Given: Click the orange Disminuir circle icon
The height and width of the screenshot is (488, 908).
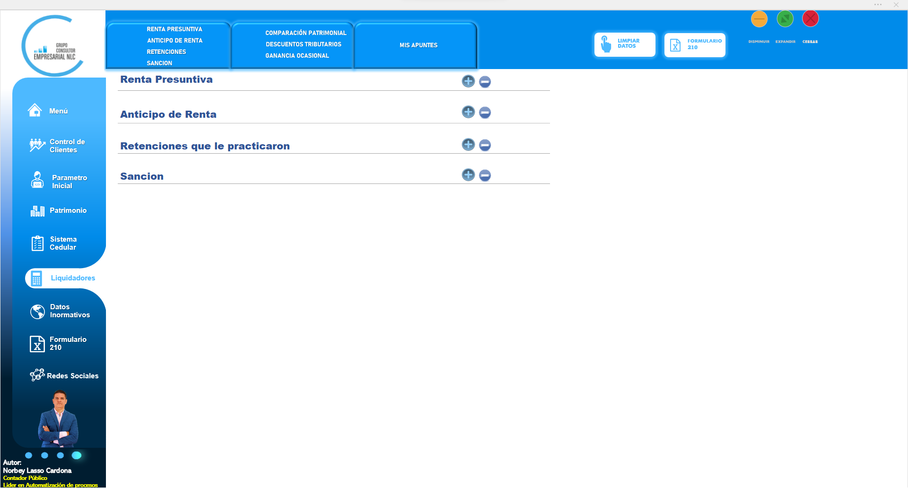Looking at the screenshot, I should 759,19.
